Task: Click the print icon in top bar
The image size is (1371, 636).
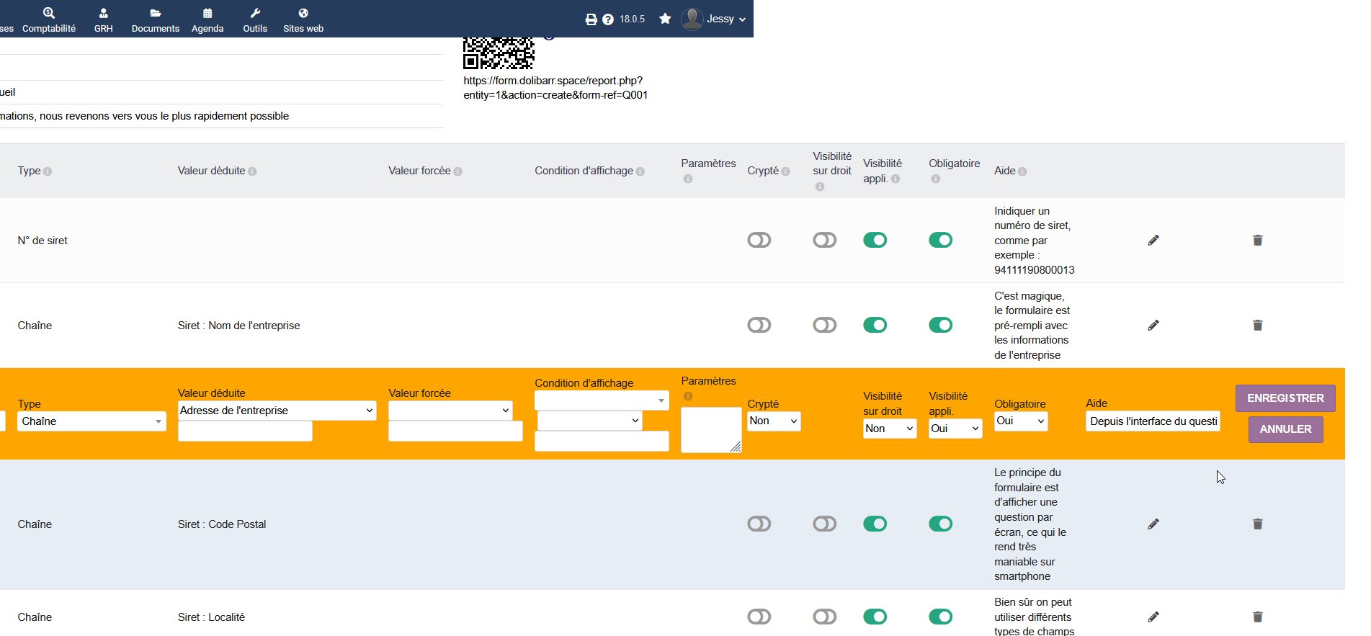Action: click(x=591, y=19)
